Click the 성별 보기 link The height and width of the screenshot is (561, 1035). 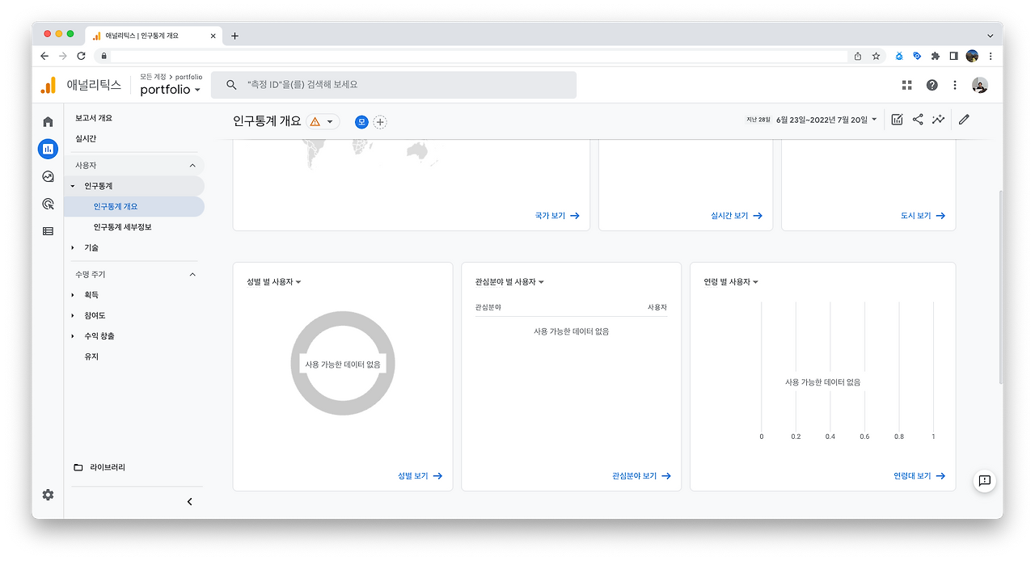pyautogui.click(x=420, y=476)
